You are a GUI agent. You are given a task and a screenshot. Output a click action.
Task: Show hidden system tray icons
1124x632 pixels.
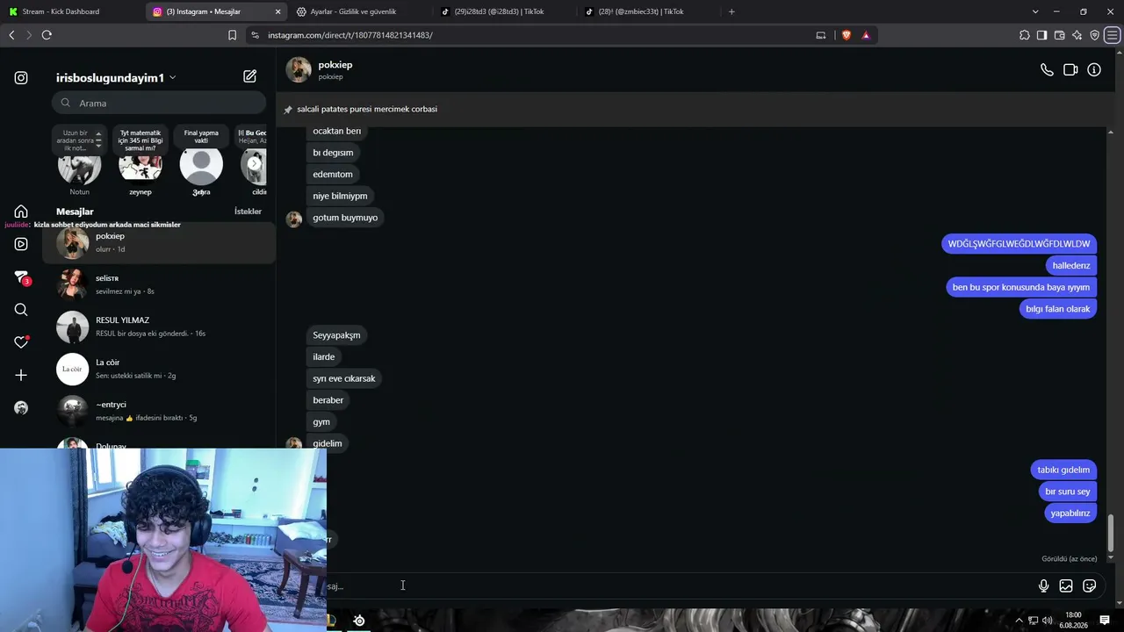point(1019,621)
